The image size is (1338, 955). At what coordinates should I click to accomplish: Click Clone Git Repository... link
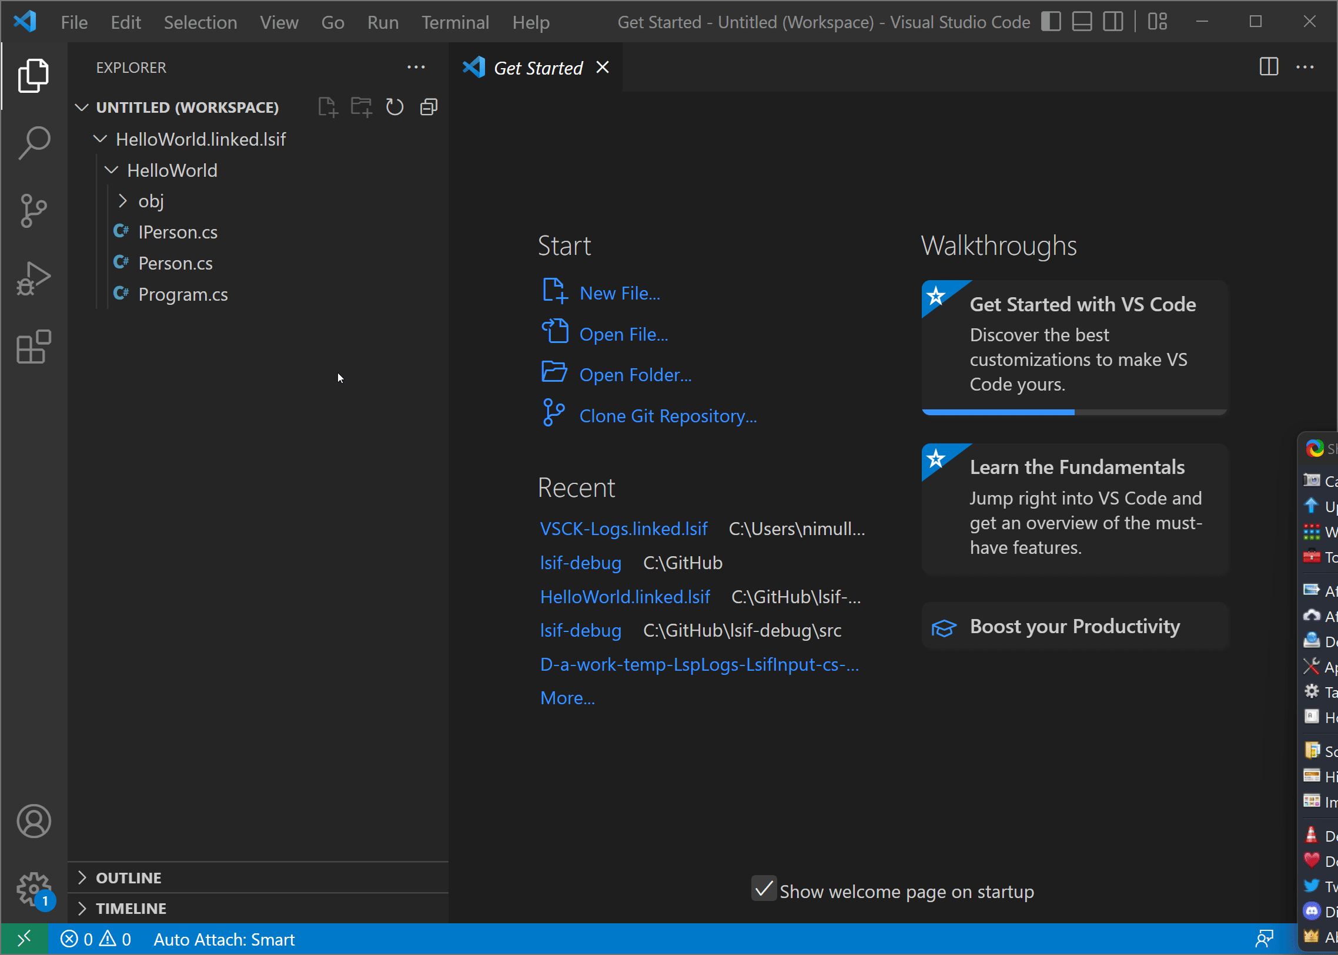pyautogui.click(x=667, y=416)
